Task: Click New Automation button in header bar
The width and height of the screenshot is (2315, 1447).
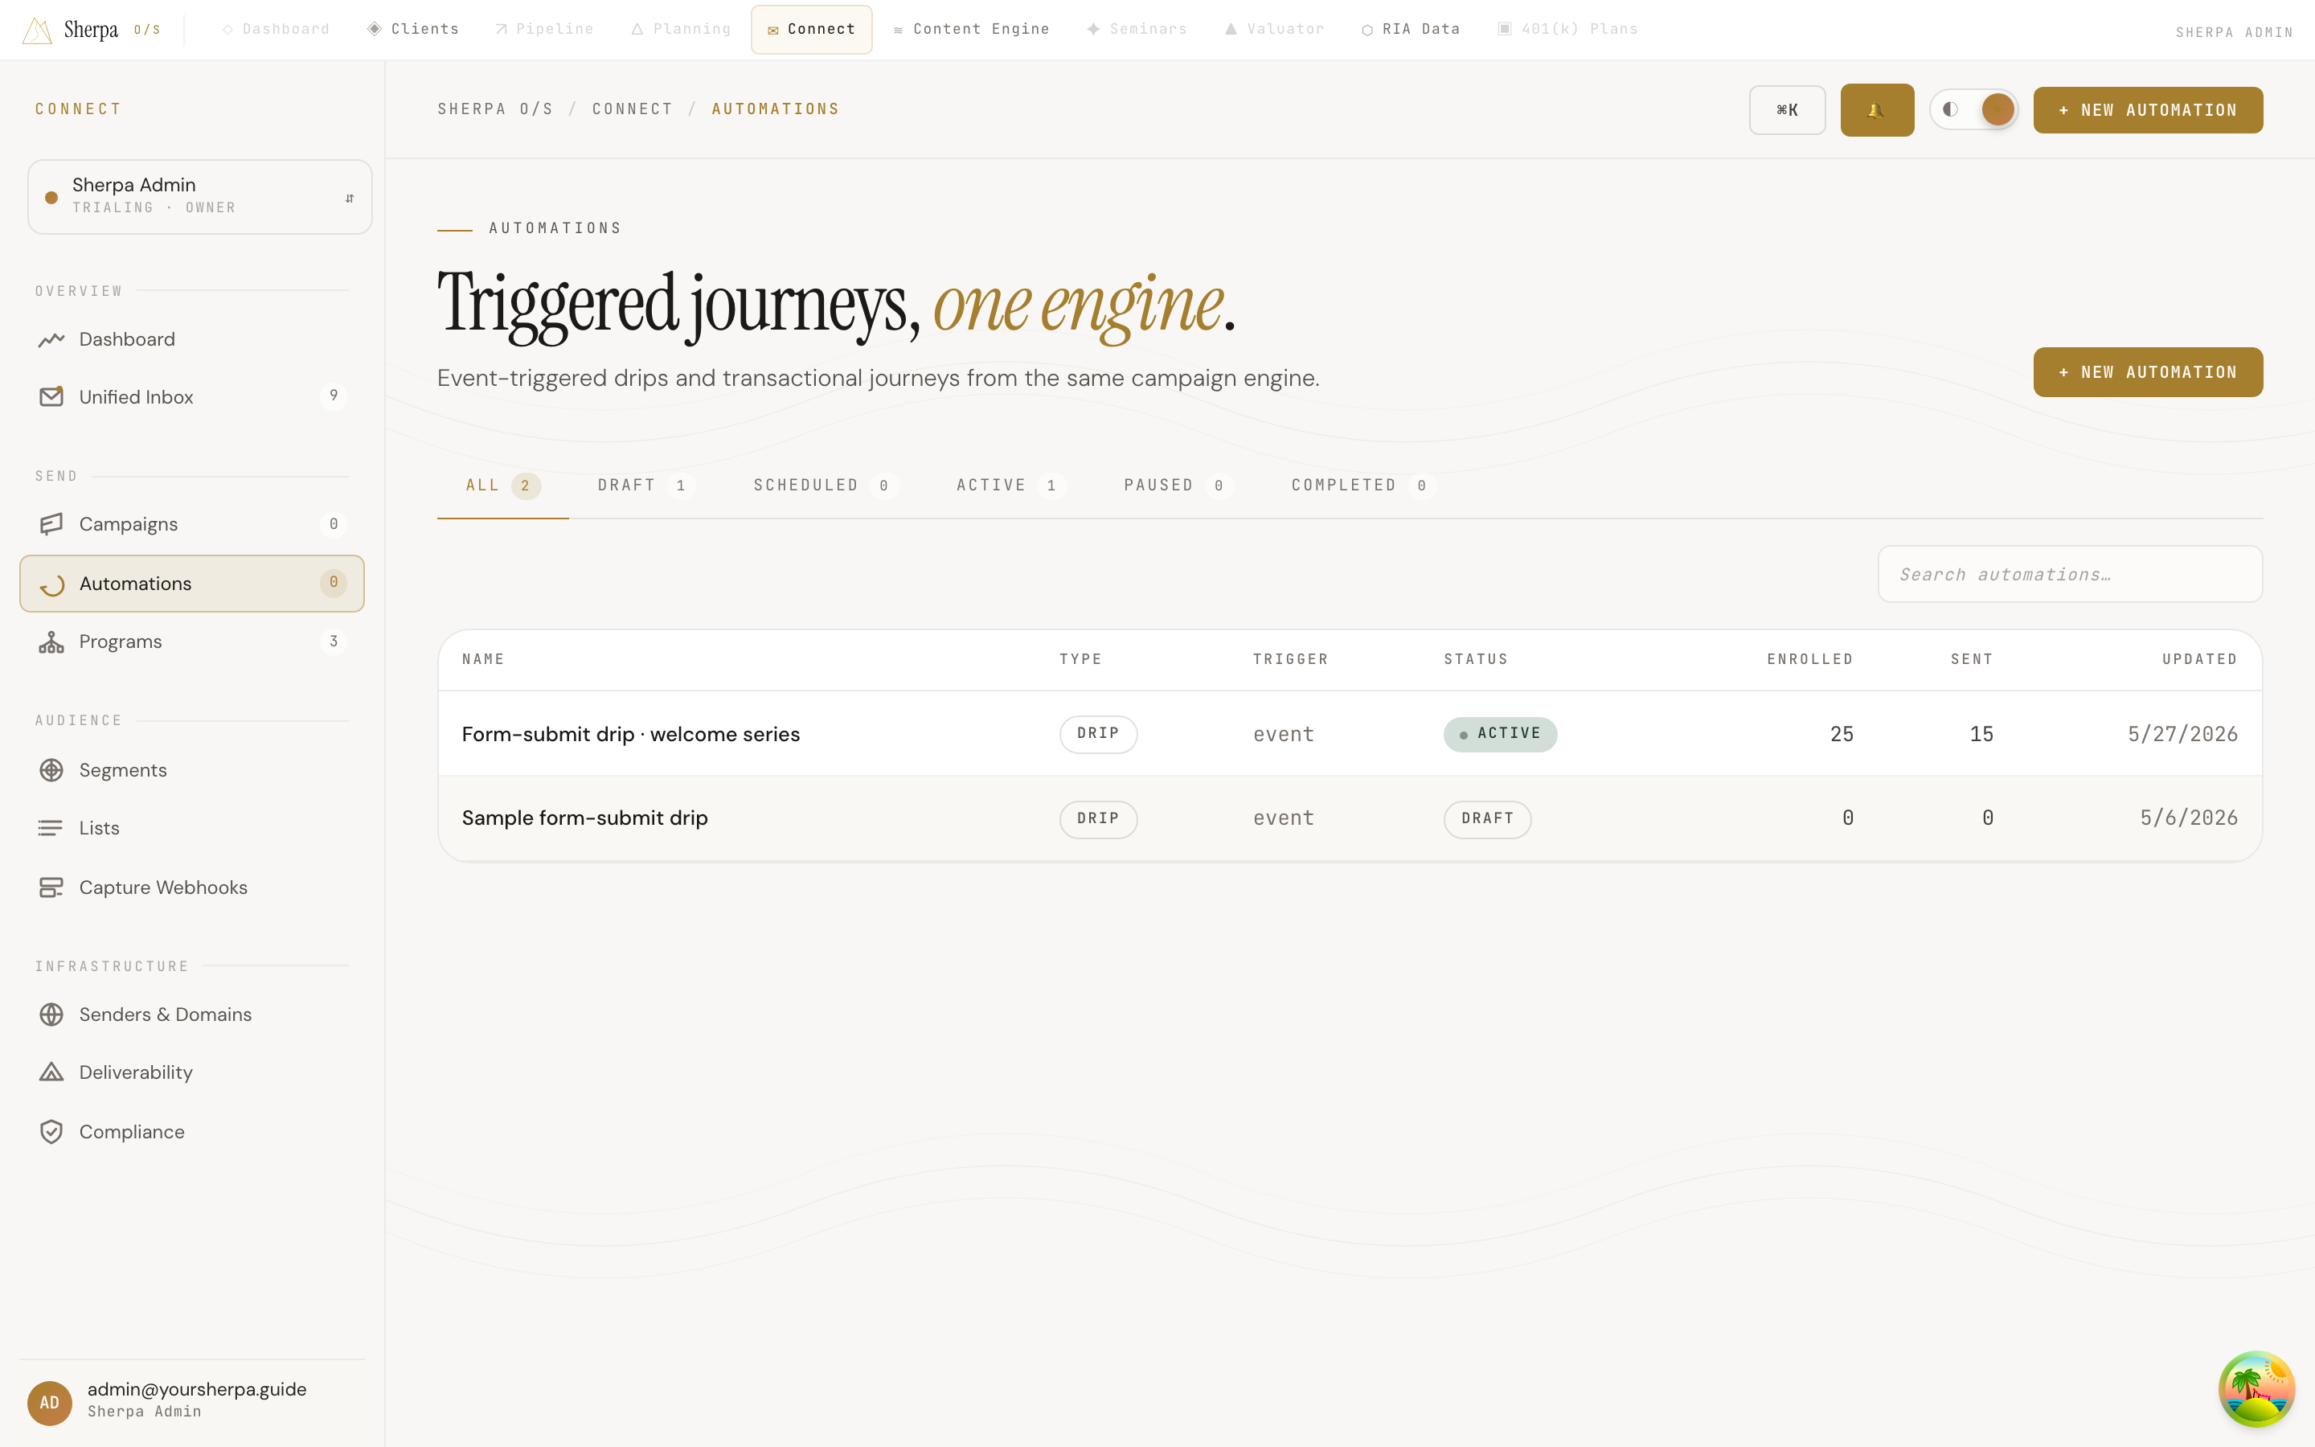Action: pos(2148,110)
